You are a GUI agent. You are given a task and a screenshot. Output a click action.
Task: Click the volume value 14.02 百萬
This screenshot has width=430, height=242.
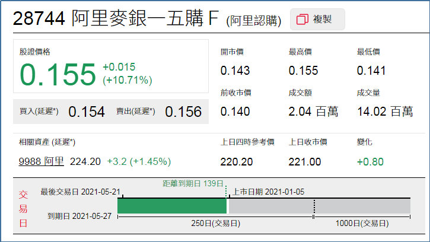point(385,112)
